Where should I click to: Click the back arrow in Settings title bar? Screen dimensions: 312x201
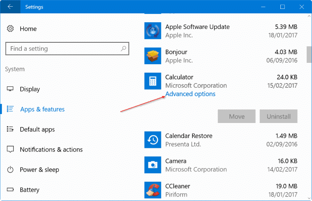tap(10, 7)
